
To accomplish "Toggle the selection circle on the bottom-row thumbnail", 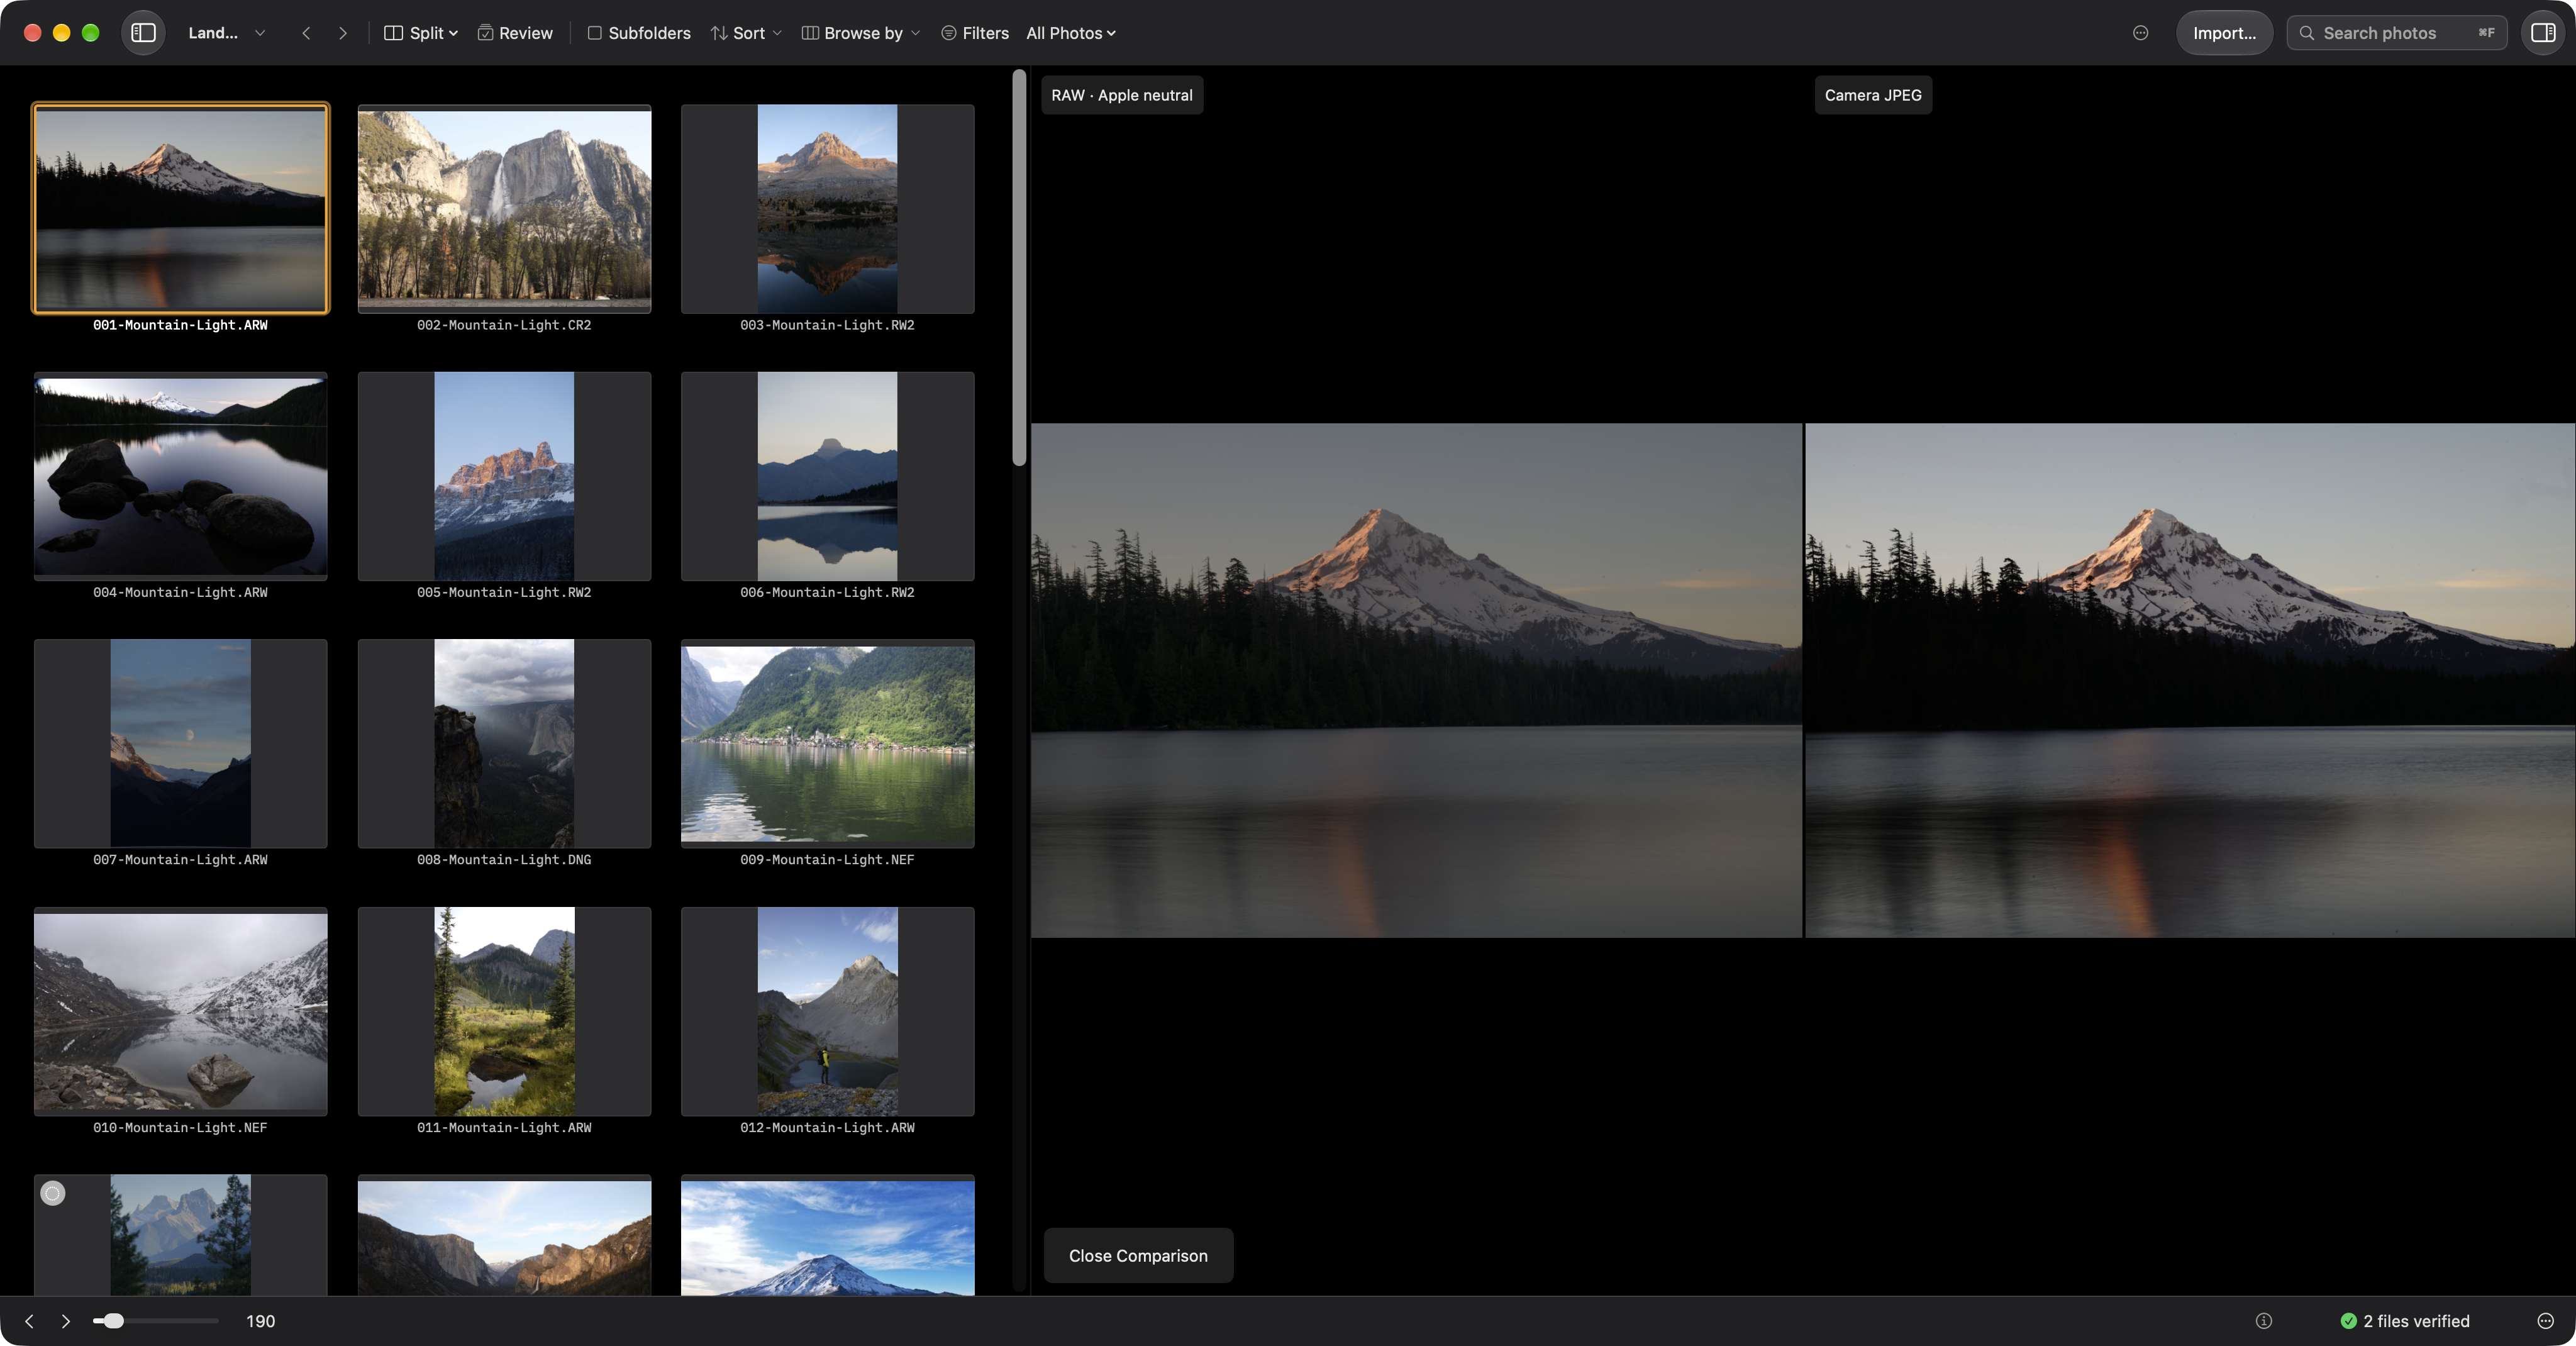I will pos(53,1193).
